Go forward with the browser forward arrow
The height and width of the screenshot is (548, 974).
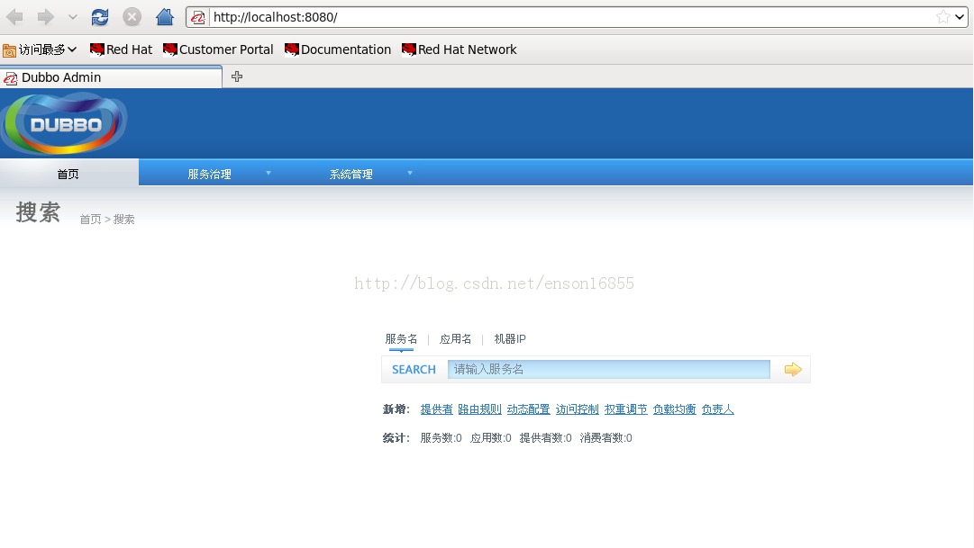pos(45,17)
